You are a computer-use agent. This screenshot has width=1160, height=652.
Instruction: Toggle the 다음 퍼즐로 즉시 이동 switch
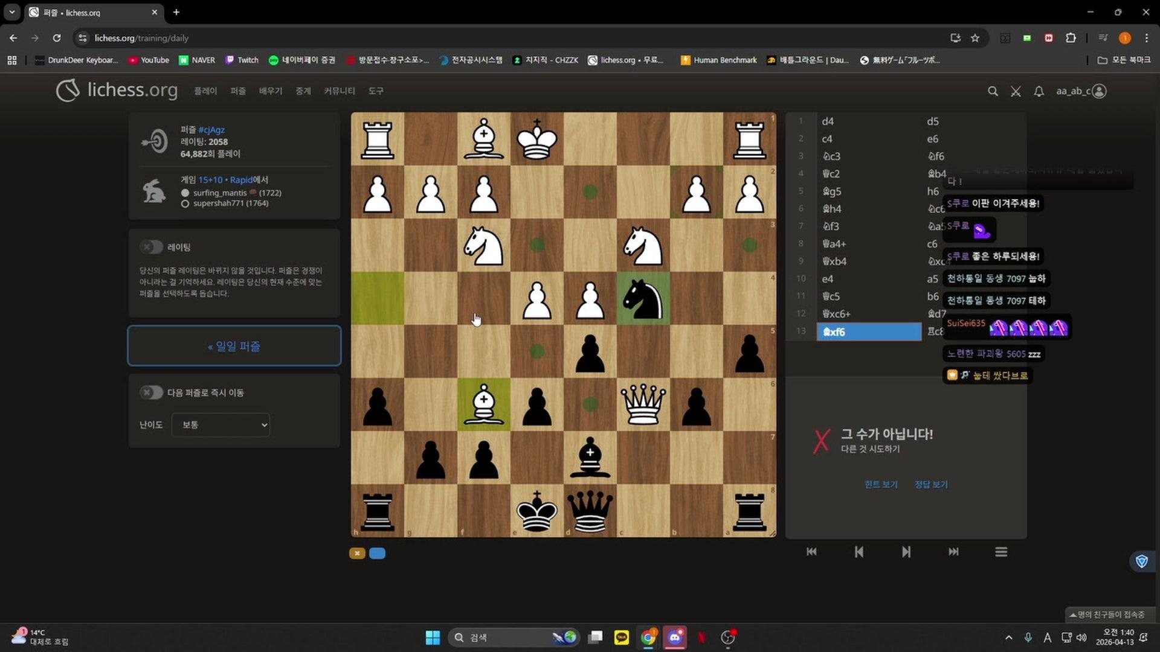151,392
